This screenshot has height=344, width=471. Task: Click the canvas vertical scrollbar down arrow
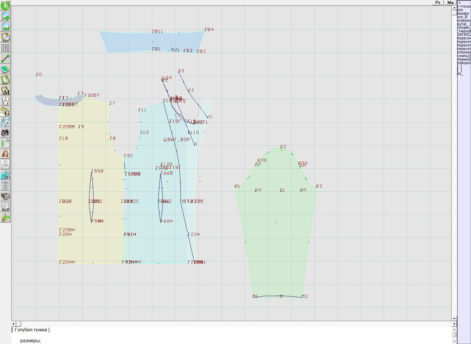[454, 318]
